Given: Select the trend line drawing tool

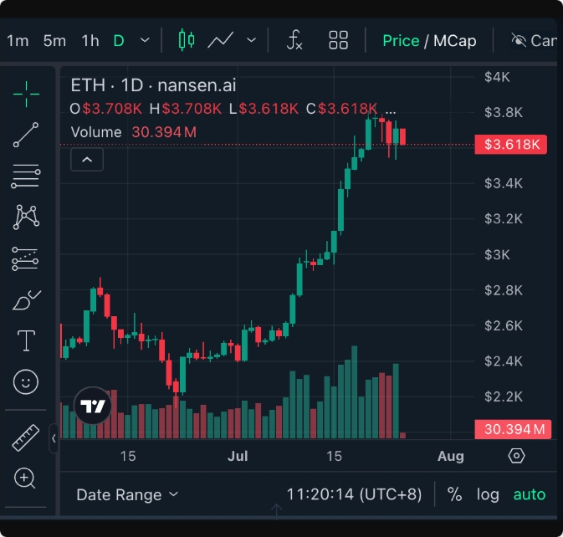Looking at the screenshot, I should click(x=26, y=136).
